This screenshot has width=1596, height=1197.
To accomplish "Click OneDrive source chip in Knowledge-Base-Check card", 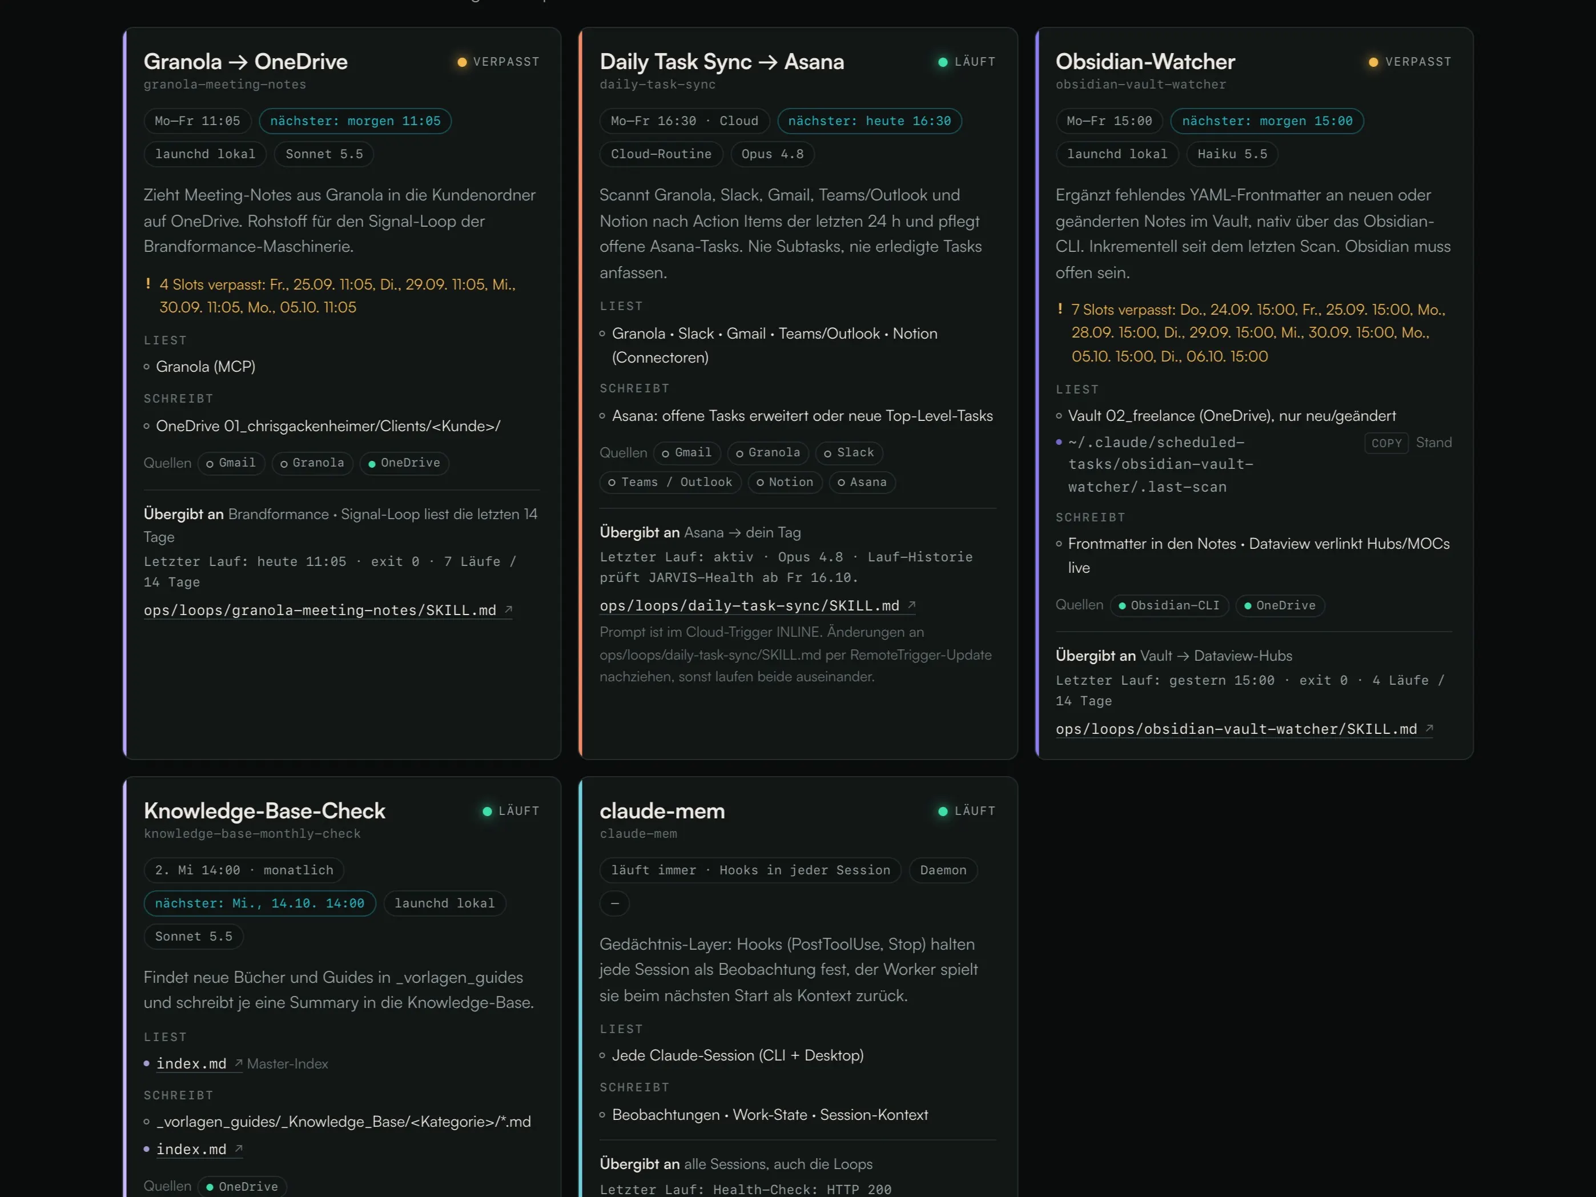I will click(x=242, y=1187).
